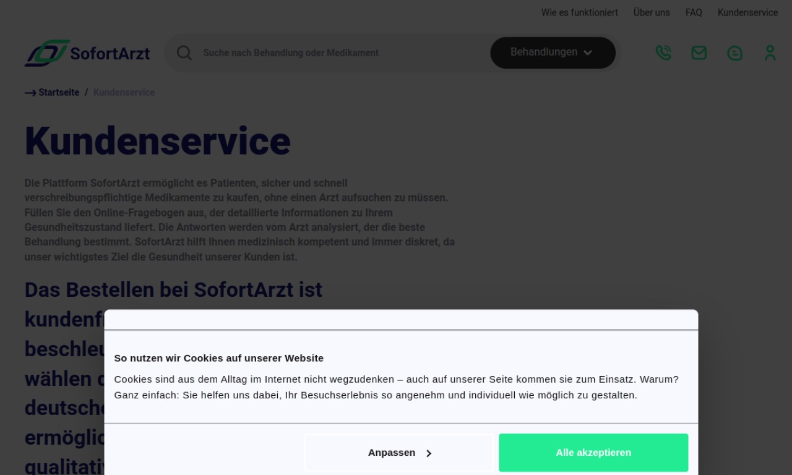This screenshot has width=792, height=475.
Task: Click the Kundenservice page heading
Action: (x=157, y=141)
